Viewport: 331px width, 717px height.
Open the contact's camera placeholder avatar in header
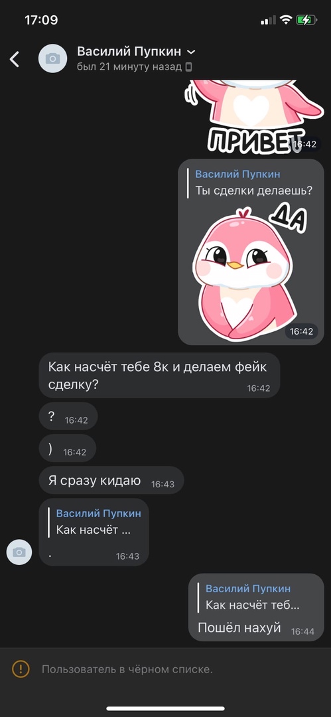(x=52, y=58)
